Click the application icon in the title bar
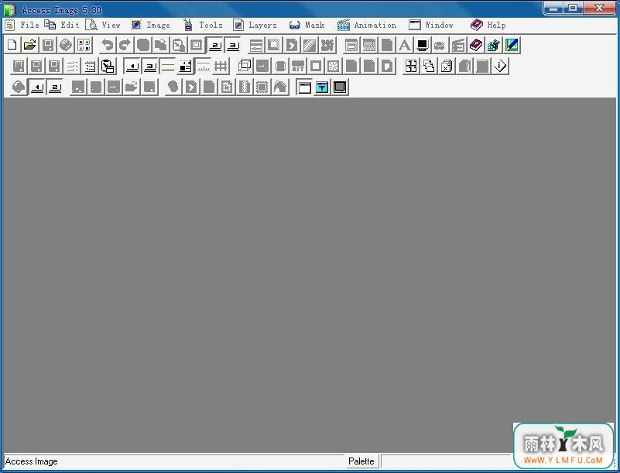Image resolution: width=620 pixels, height=473 pixels. point(10,10)
